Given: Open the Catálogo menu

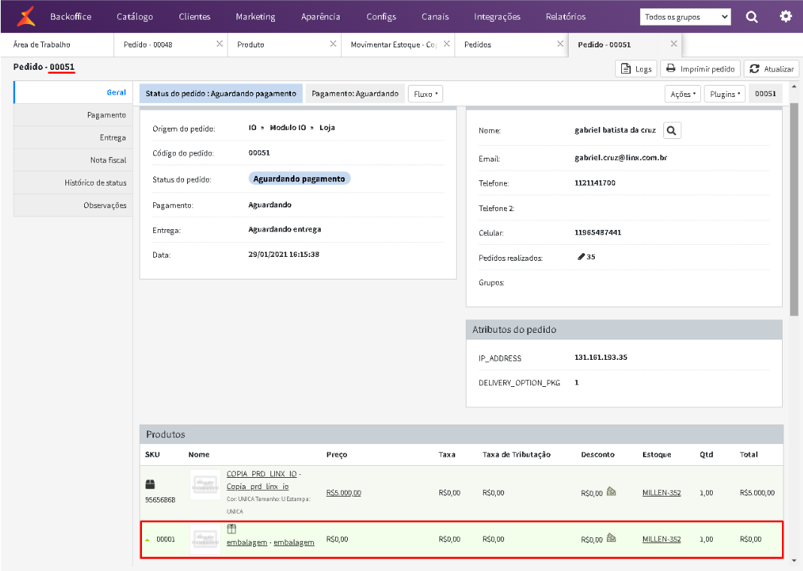Looking at the screenshot, I should [x=134, y=17].
